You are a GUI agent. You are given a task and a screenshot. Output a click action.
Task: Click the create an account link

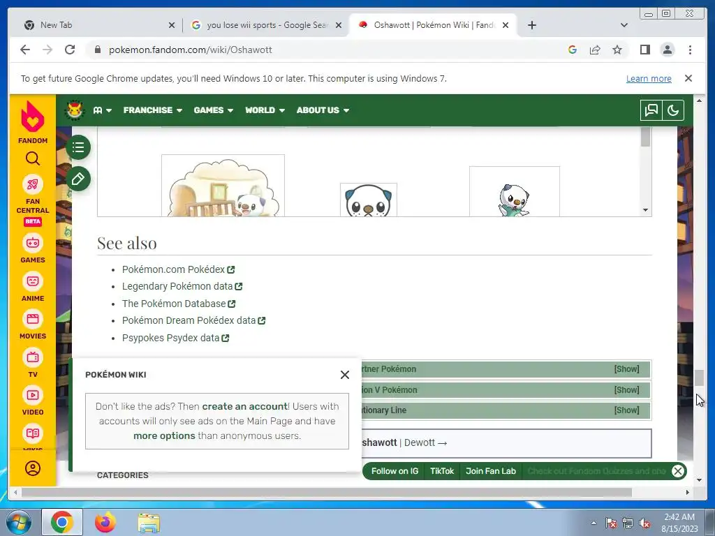click(x=245, y=406)
